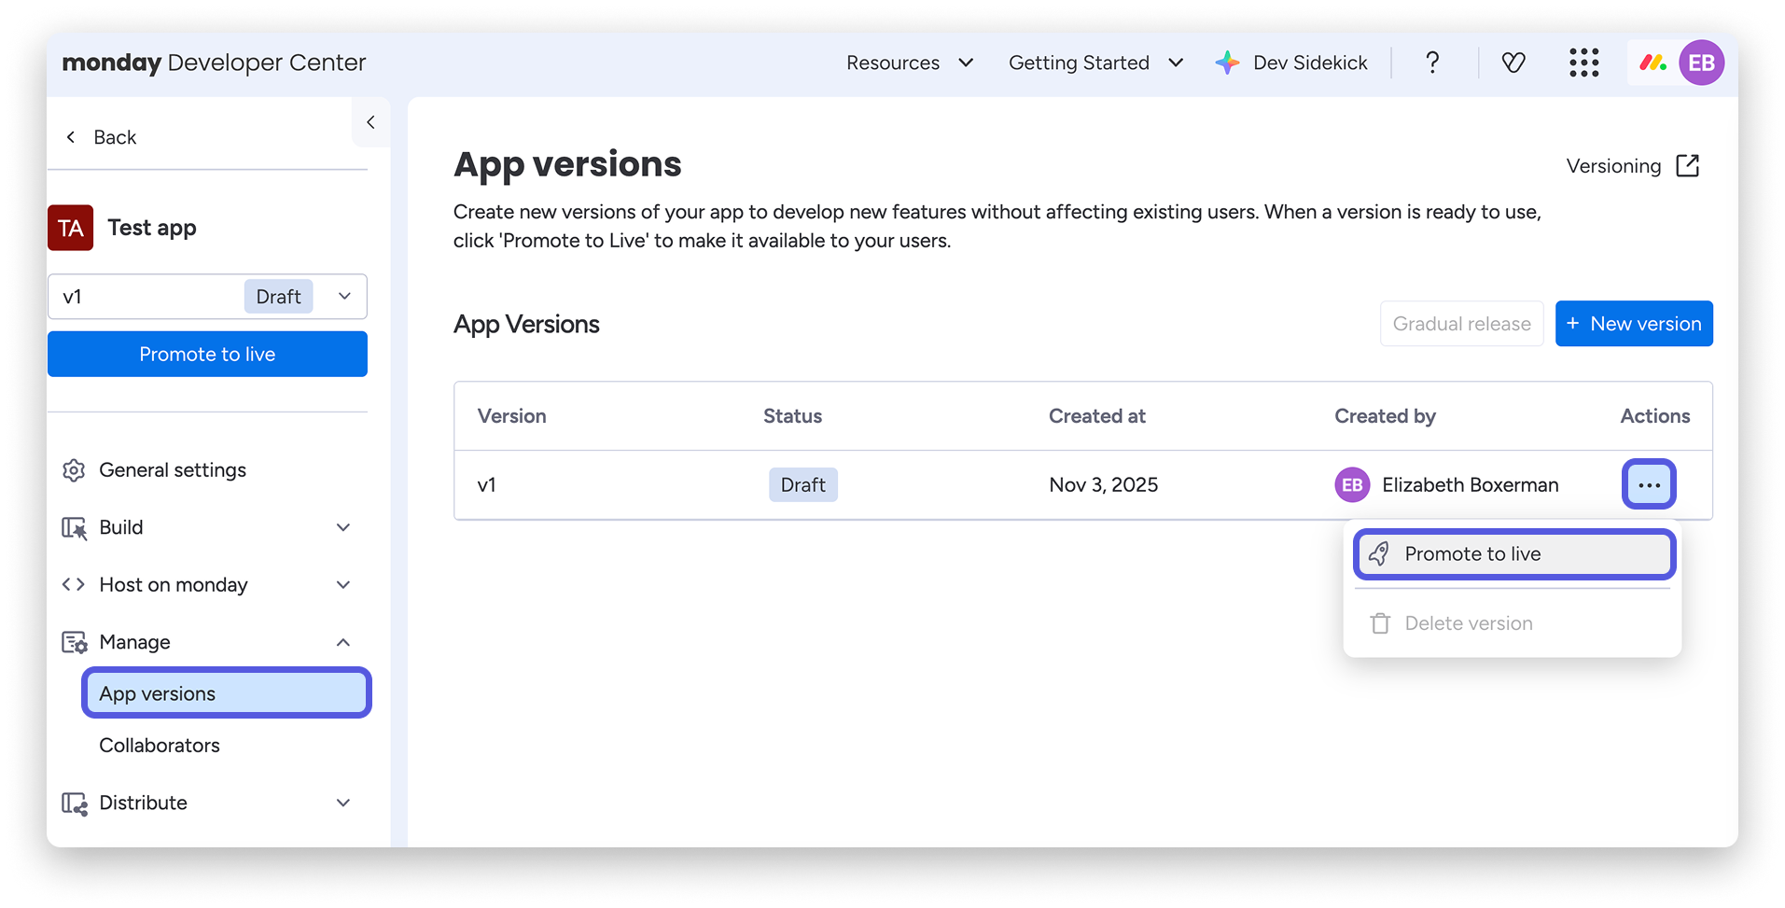Click the App versions page heading

[567, 164]
